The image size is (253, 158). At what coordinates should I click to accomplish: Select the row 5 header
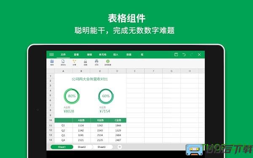[x=51, y=96]
